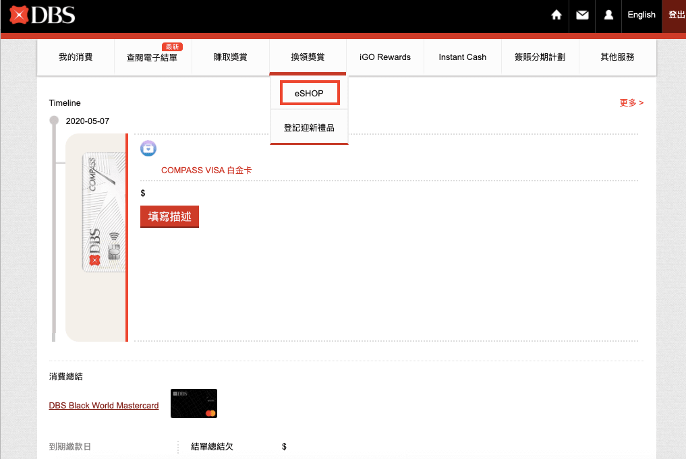Expand the 換領獎賞 dropdown menu
686x459 pixels.
coord(308,57)
